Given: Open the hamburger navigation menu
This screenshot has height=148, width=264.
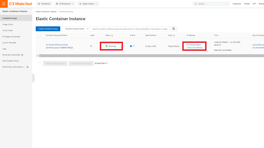Looking at the screenshot, I should click(4, 4).
